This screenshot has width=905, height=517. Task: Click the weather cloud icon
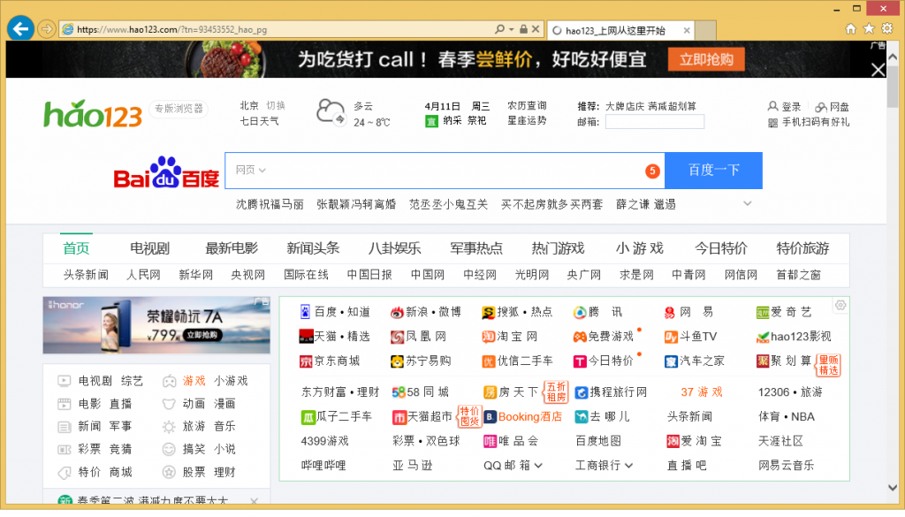pyautogui.click(x=331, y=112)
